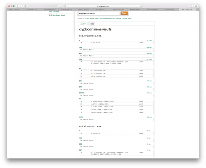The image size is (206, 168).
Task: Open the DNS Hosting Speed related tool
Action: 92,18
